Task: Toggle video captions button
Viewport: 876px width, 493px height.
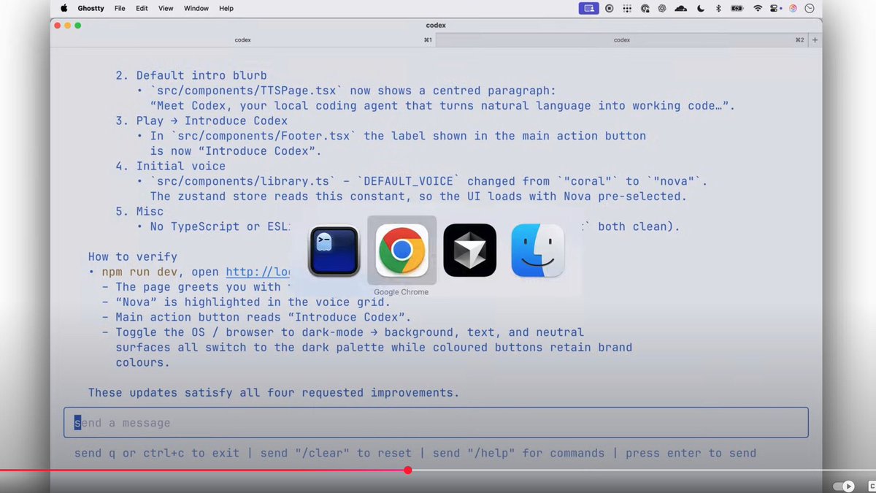Action: [x=871, y=486]
